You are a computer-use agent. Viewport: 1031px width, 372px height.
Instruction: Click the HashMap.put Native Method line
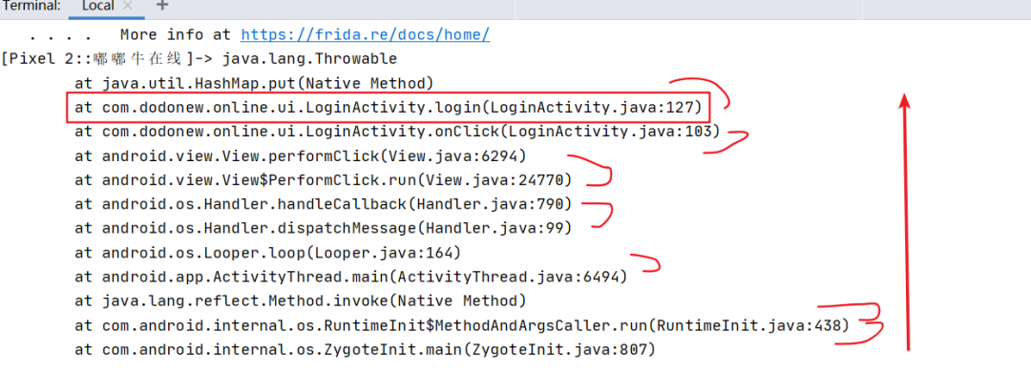click(254, 84)
